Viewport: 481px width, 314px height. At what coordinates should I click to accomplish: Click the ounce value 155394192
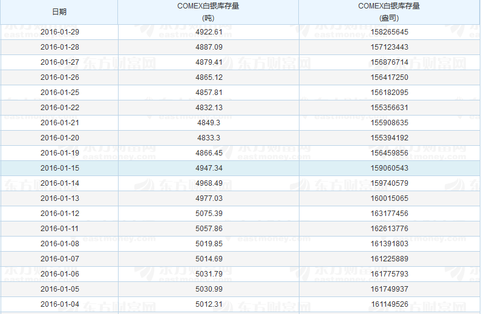click(389, 138)
